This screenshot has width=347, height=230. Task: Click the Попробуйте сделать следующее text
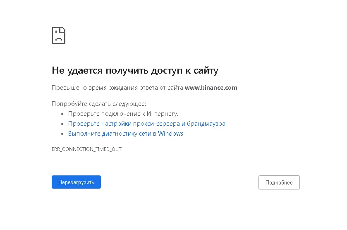tap(99, 104)
